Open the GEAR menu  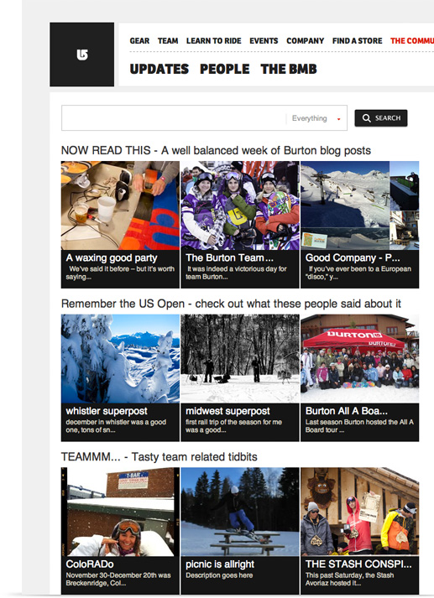(139, 41)
